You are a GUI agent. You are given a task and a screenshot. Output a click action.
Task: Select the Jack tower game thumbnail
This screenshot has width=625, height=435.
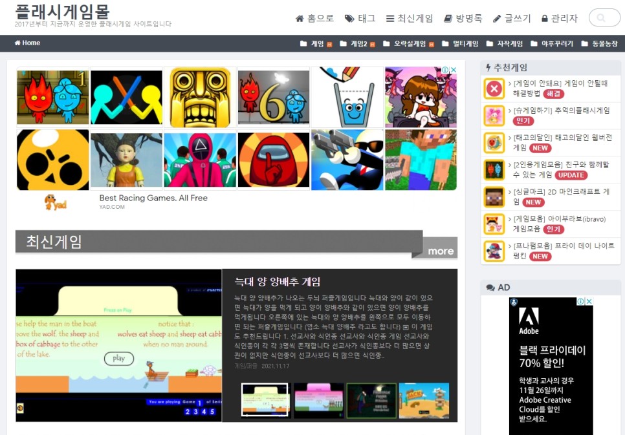tap(424, 400)
